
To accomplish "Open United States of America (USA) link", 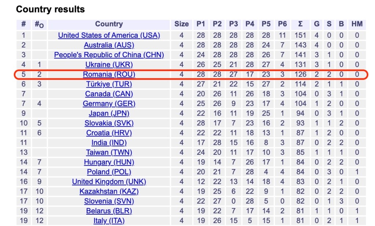I will coord(109,36).
